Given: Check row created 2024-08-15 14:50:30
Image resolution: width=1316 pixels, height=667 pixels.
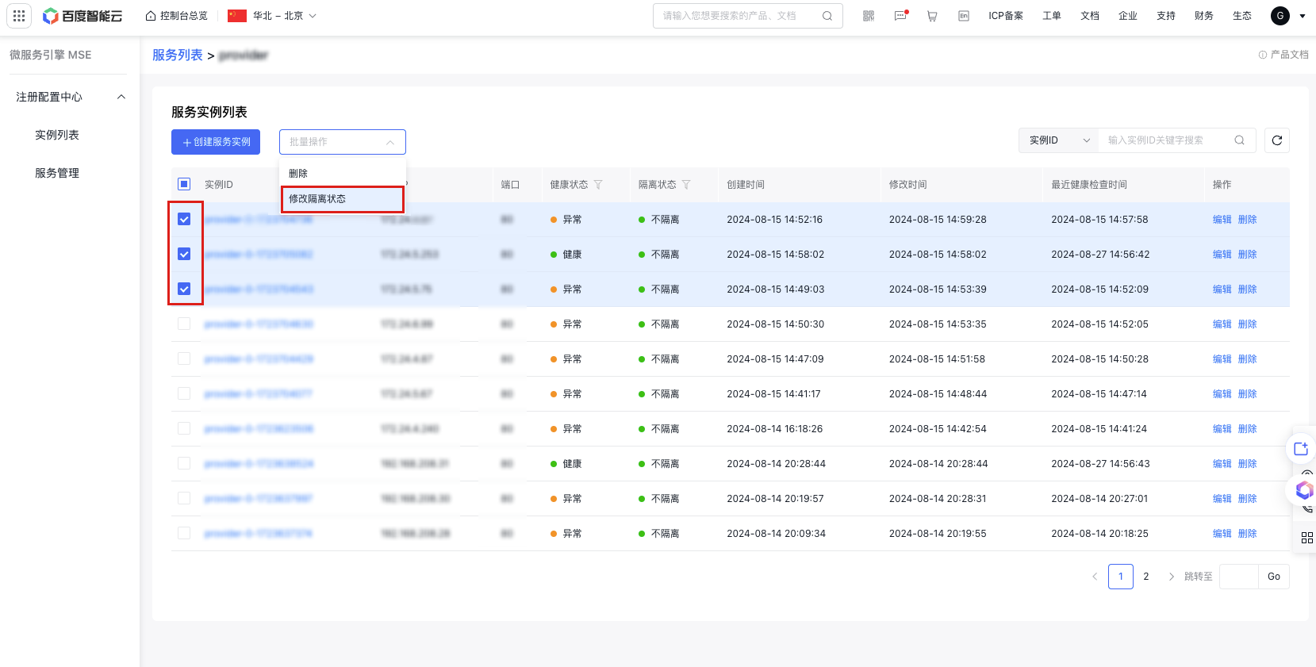Looking at the screenshot, I should coord(184,324).
